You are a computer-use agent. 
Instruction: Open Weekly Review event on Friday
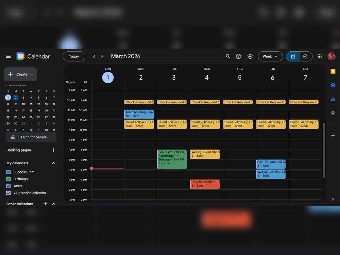(x=271, y=174)
